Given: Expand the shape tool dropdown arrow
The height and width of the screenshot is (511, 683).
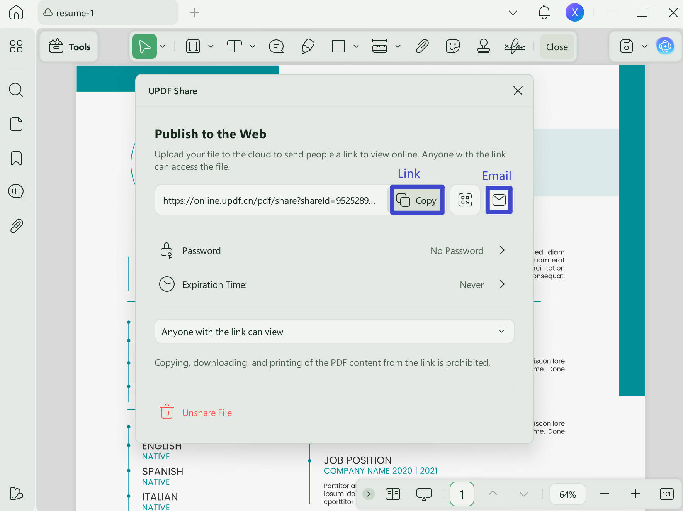Looking at the screenshot, I should click(x=356, y=47).
